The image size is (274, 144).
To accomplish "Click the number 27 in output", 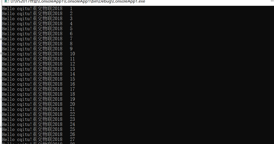I will pyautogui.click(x=72, y=139).
